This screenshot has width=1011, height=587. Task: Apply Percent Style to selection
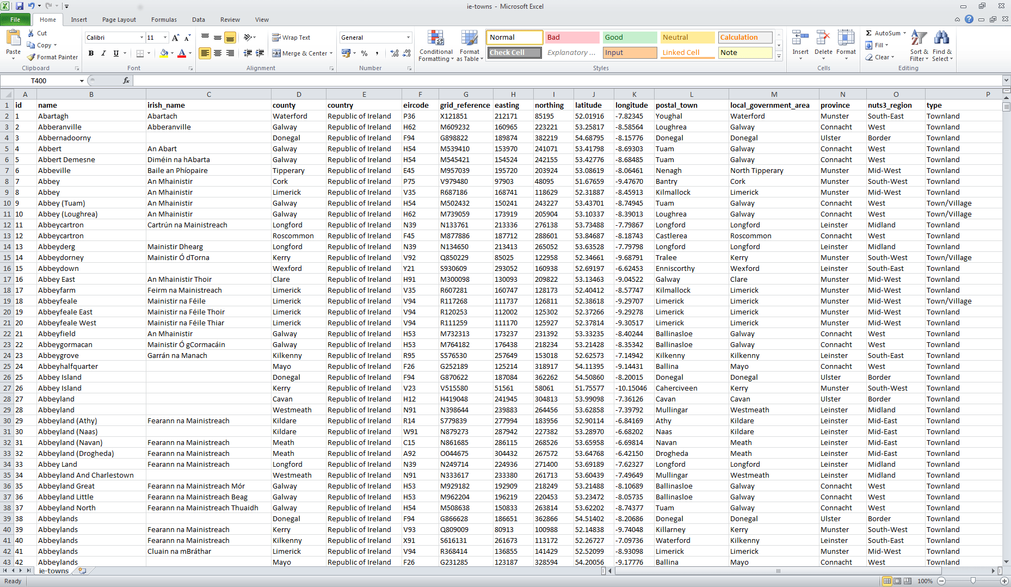(364, 54)
